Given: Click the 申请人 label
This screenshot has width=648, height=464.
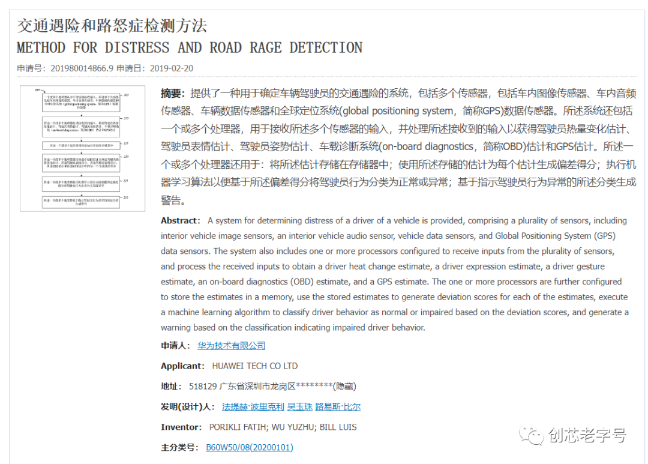Looking at the screenshot, I should point(176,346).
